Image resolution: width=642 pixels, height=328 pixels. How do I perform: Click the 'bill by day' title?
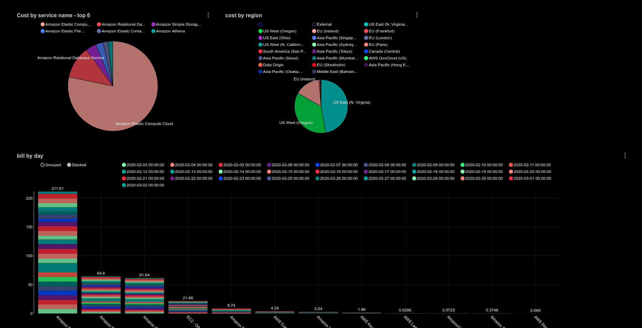[x=30, y=156]
